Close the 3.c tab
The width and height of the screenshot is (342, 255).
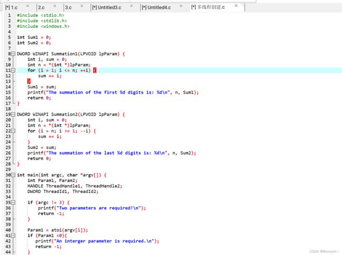(82, 6)
